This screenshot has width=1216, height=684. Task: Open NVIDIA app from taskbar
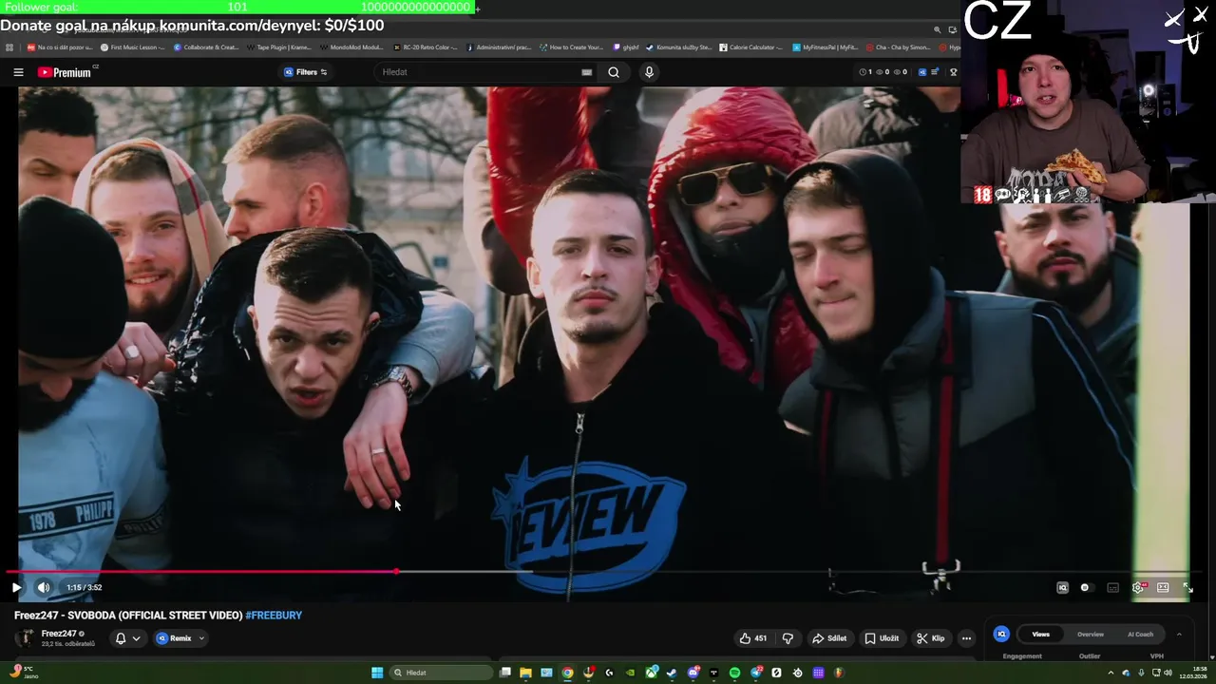click(x=630, y=673)
